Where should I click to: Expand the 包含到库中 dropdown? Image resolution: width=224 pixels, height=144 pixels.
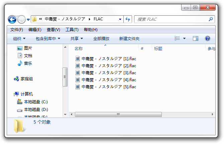pyautogui.click(x=48, y=39)
